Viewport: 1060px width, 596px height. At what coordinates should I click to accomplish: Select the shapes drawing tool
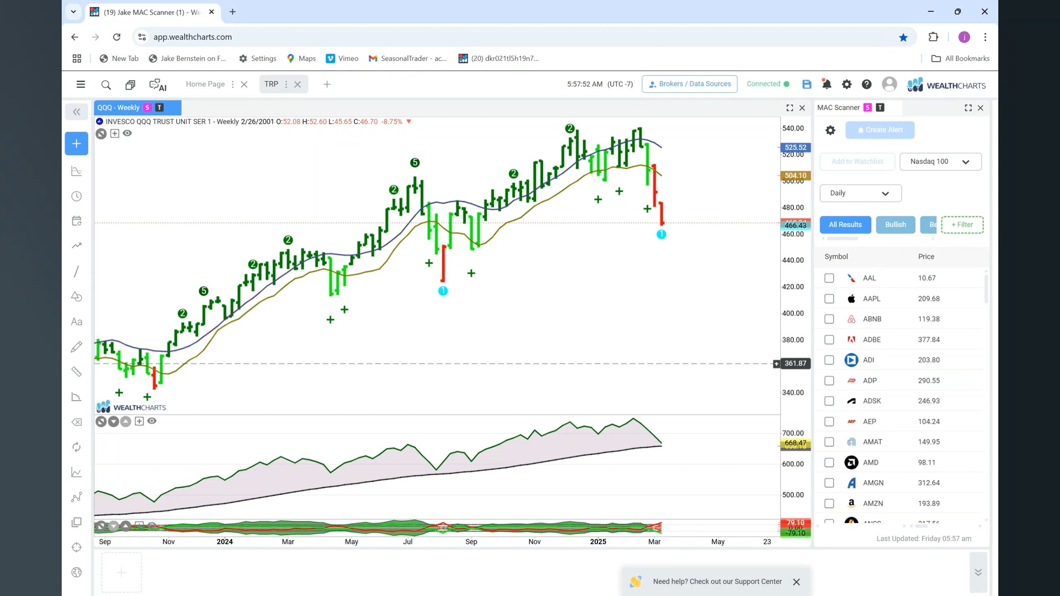77,296
